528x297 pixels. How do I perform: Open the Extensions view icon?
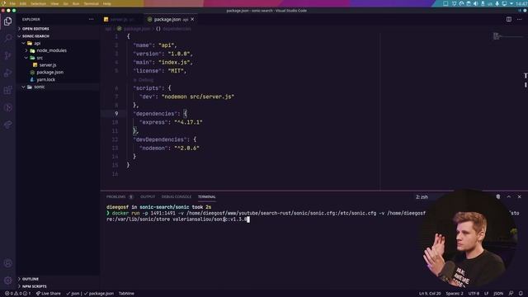7,90
